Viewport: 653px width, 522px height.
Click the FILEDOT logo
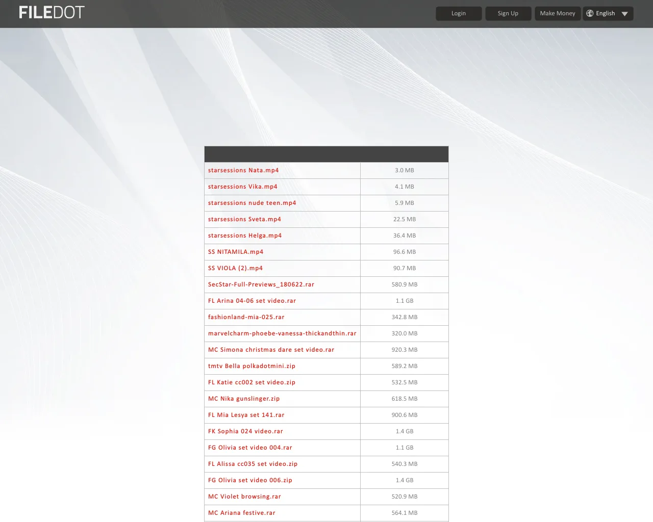[51, 12]
